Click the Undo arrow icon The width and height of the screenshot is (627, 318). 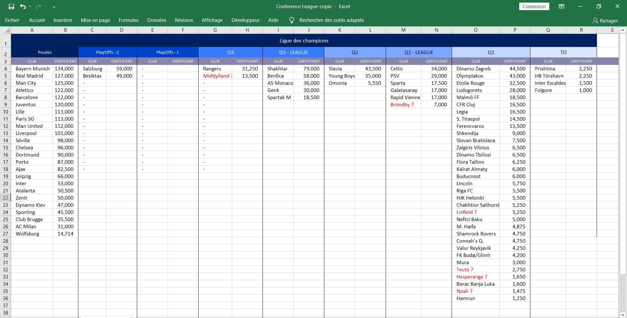pyautogui.click(x=23, y=7)
